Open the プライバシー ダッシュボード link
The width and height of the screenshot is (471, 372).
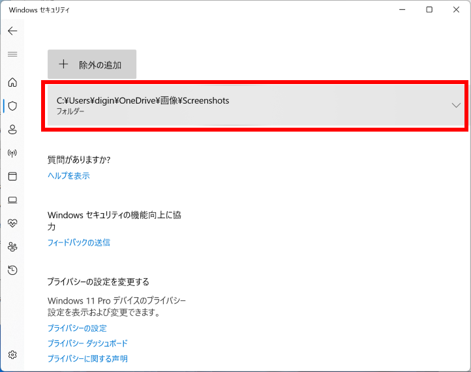87,343
